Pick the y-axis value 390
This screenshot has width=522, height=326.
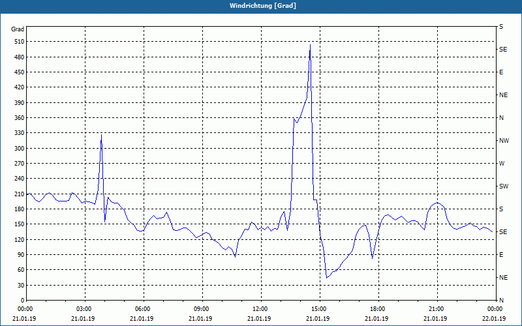coord(20,103)
